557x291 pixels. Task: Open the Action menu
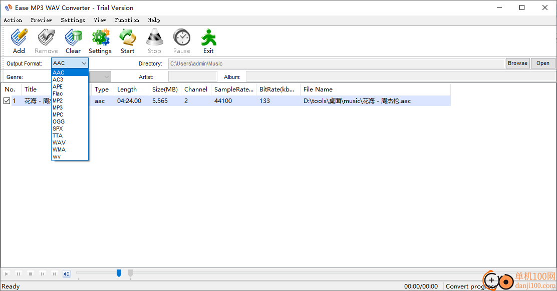pyautogui.click(x=13, y=20)
